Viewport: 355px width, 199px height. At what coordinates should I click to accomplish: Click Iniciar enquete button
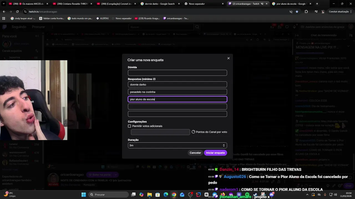(x=215, y=153)
